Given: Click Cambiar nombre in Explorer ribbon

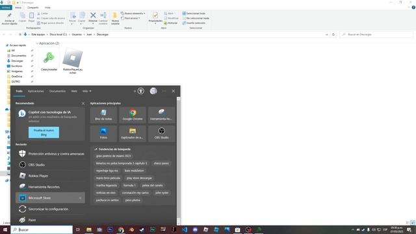Looking at the screenshot, I should pyautogui.click(x=103, y=18).
